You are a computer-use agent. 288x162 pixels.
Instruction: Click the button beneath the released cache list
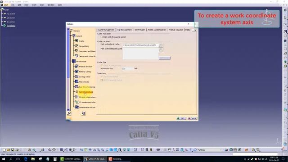(x=164, y=58)
